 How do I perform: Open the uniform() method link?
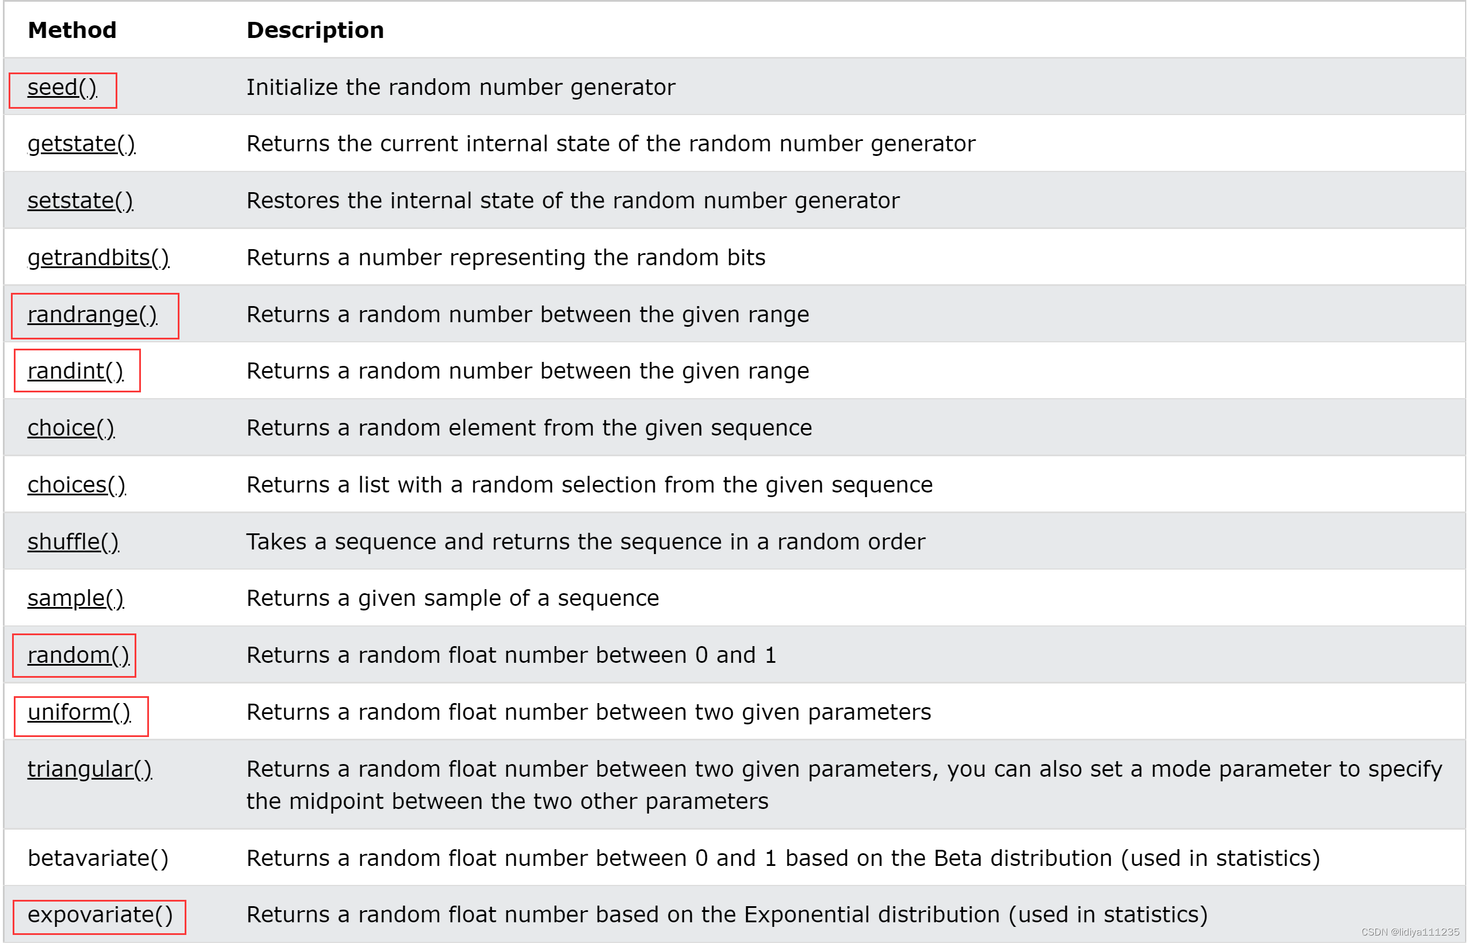tap(79, 712)
